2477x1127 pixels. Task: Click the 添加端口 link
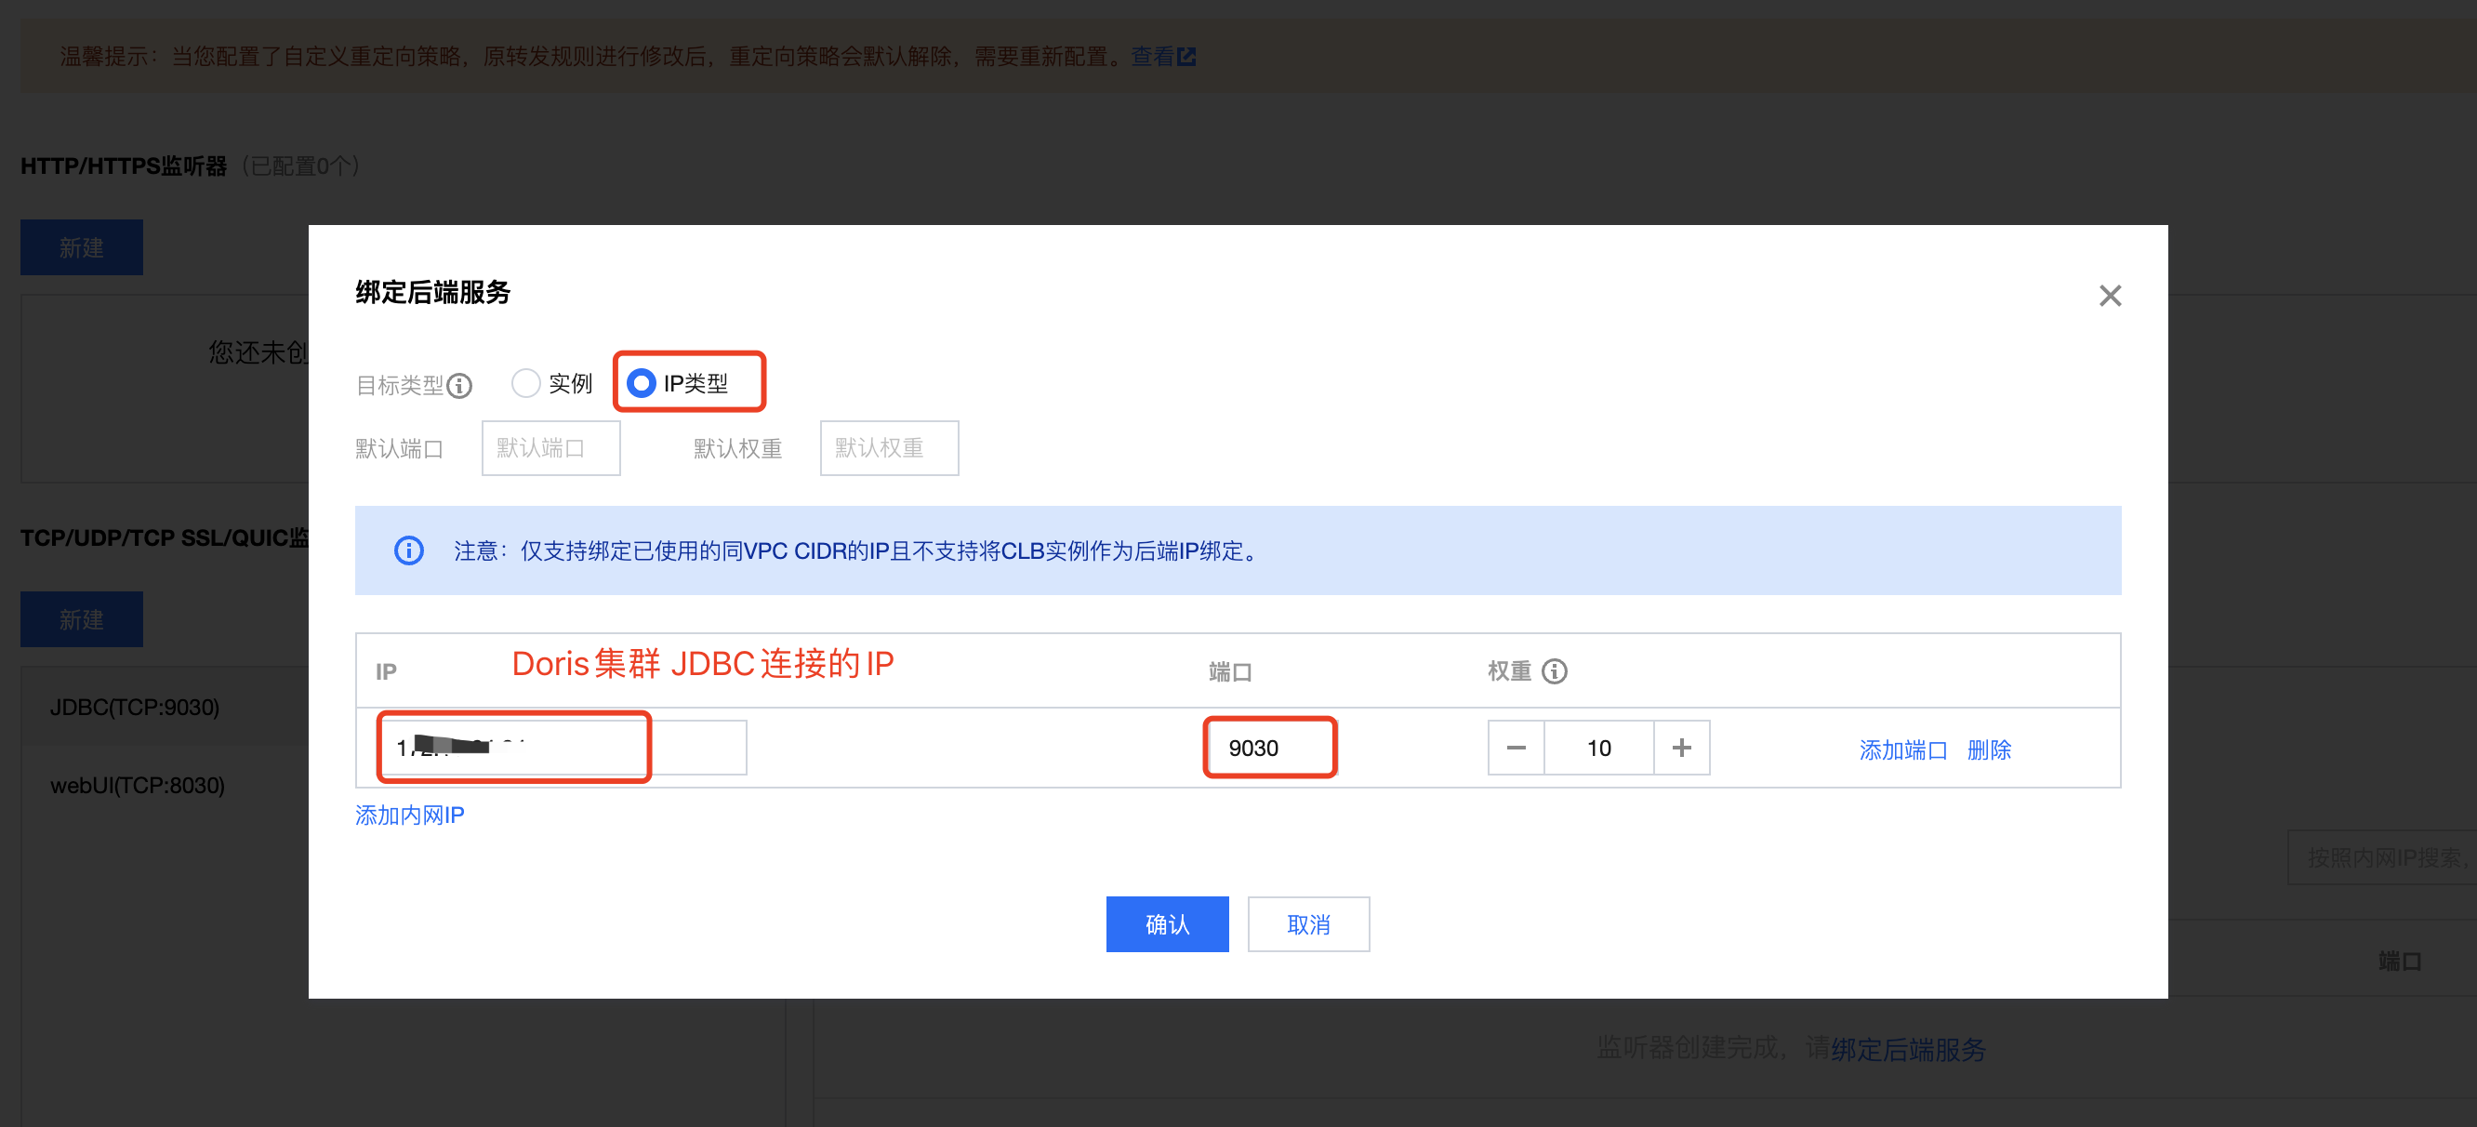[1902, 749]
